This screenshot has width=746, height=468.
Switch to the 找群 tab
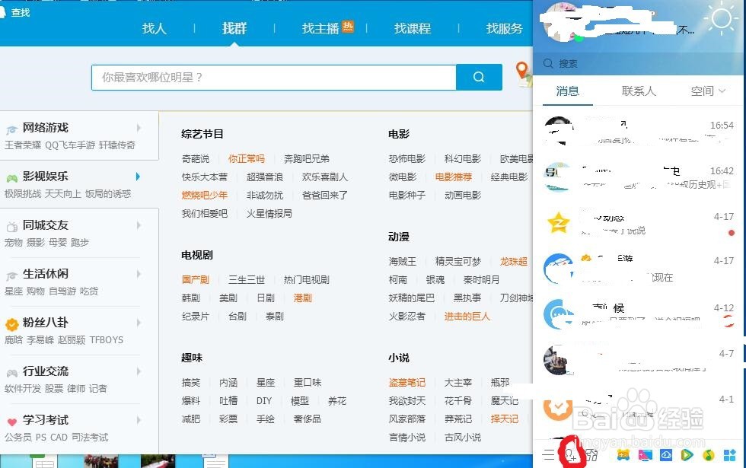pyautogui.click(x=234, y=29)
